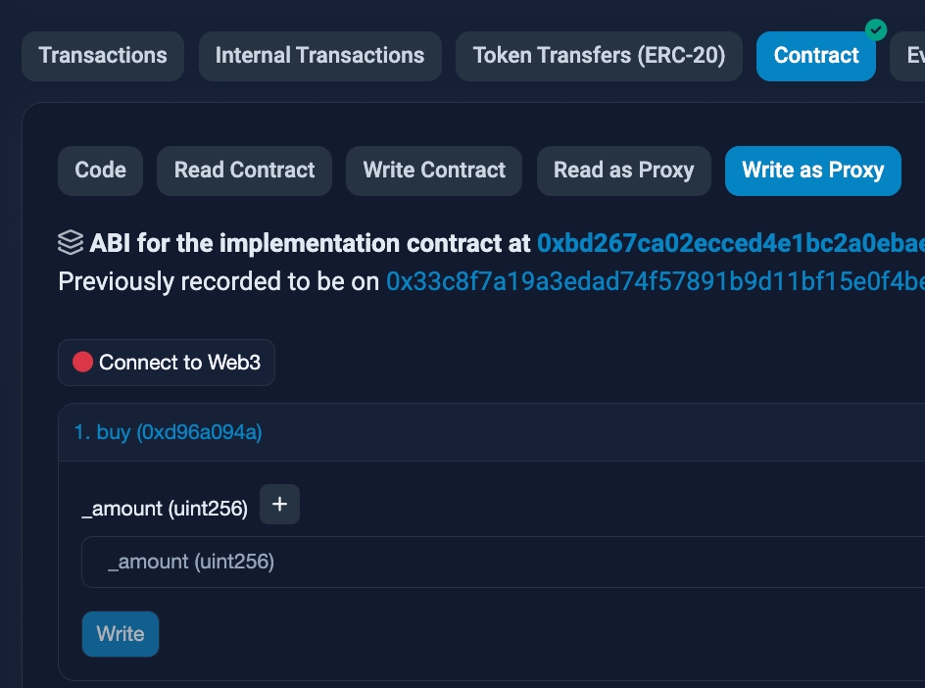Click the green verified checkmark badge
Image resolution: width=925 pixels, height=688 pixels.
click(876, 30)
